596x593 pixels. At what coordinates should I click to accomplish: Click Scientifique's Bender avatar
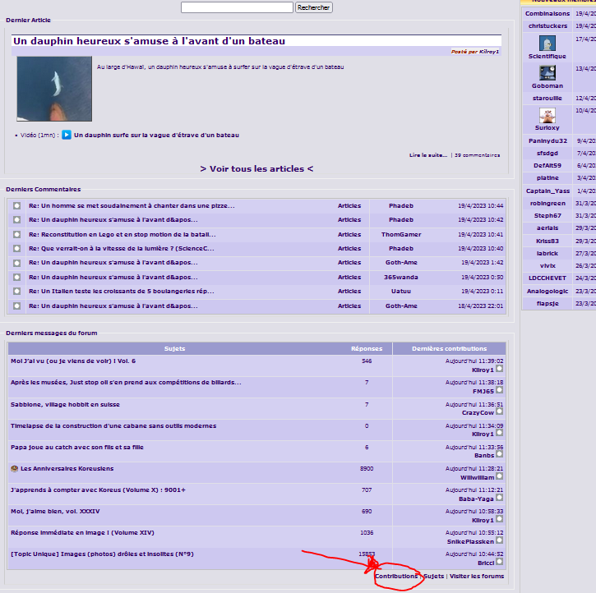[x=547, y=44]
